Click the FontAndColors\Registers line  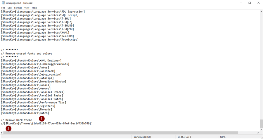click(28, 106)
